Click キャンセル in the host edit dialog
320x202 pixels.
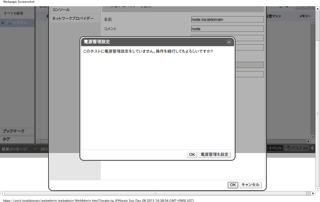coord(250,185)
